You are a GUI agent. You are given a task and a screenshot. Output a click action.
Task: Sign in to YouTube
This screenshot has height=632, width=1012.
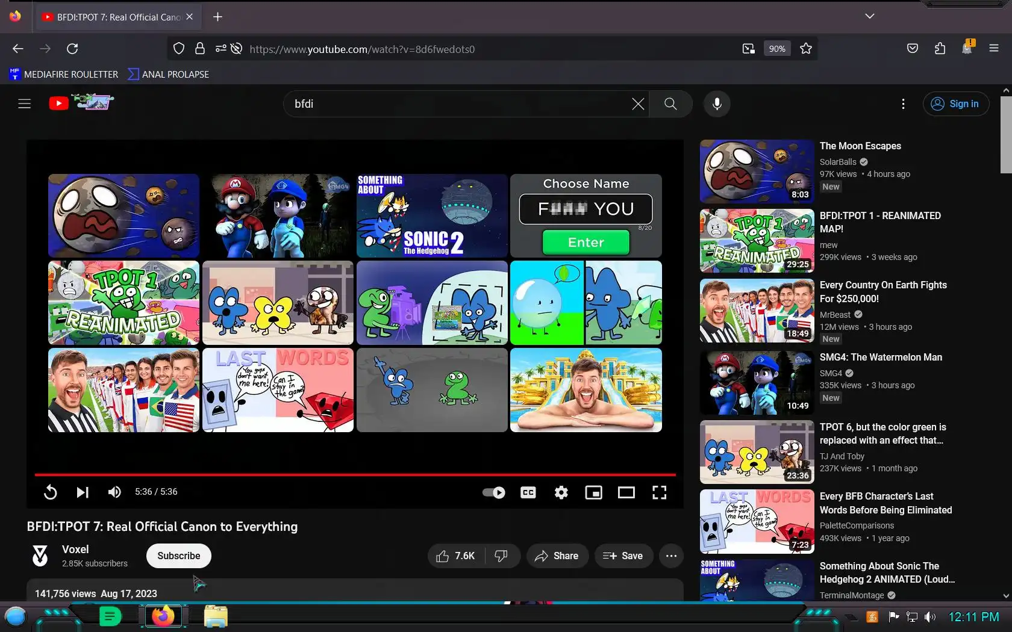[956, 104]
